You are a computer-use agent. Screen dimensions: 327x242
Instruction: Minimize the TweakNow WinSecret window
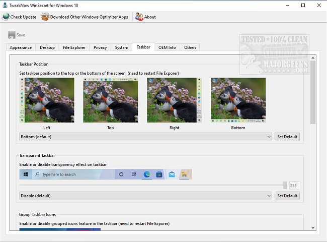coord(287,5)
